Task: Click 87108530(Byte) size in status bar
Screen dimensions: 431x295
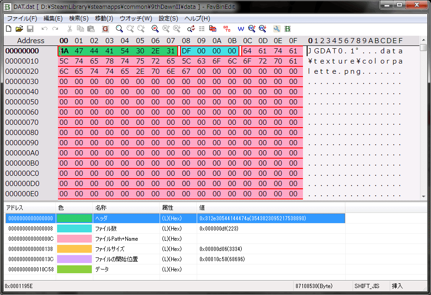Action: [x=314, y=286]
